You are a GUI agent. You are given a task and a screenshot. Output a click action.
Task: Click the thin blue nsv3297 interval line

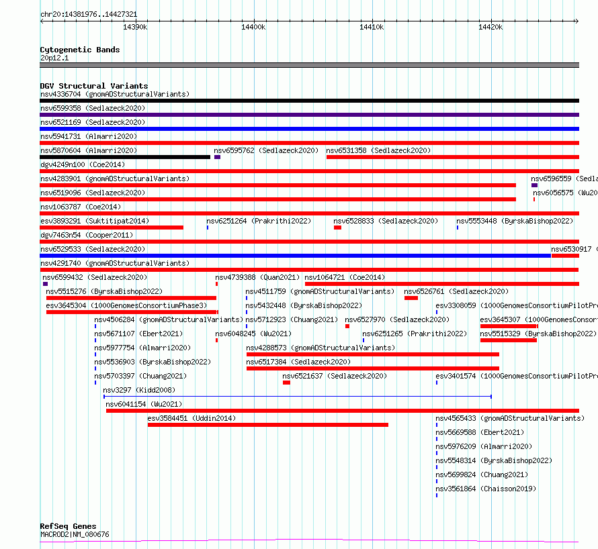pos(298,397)
